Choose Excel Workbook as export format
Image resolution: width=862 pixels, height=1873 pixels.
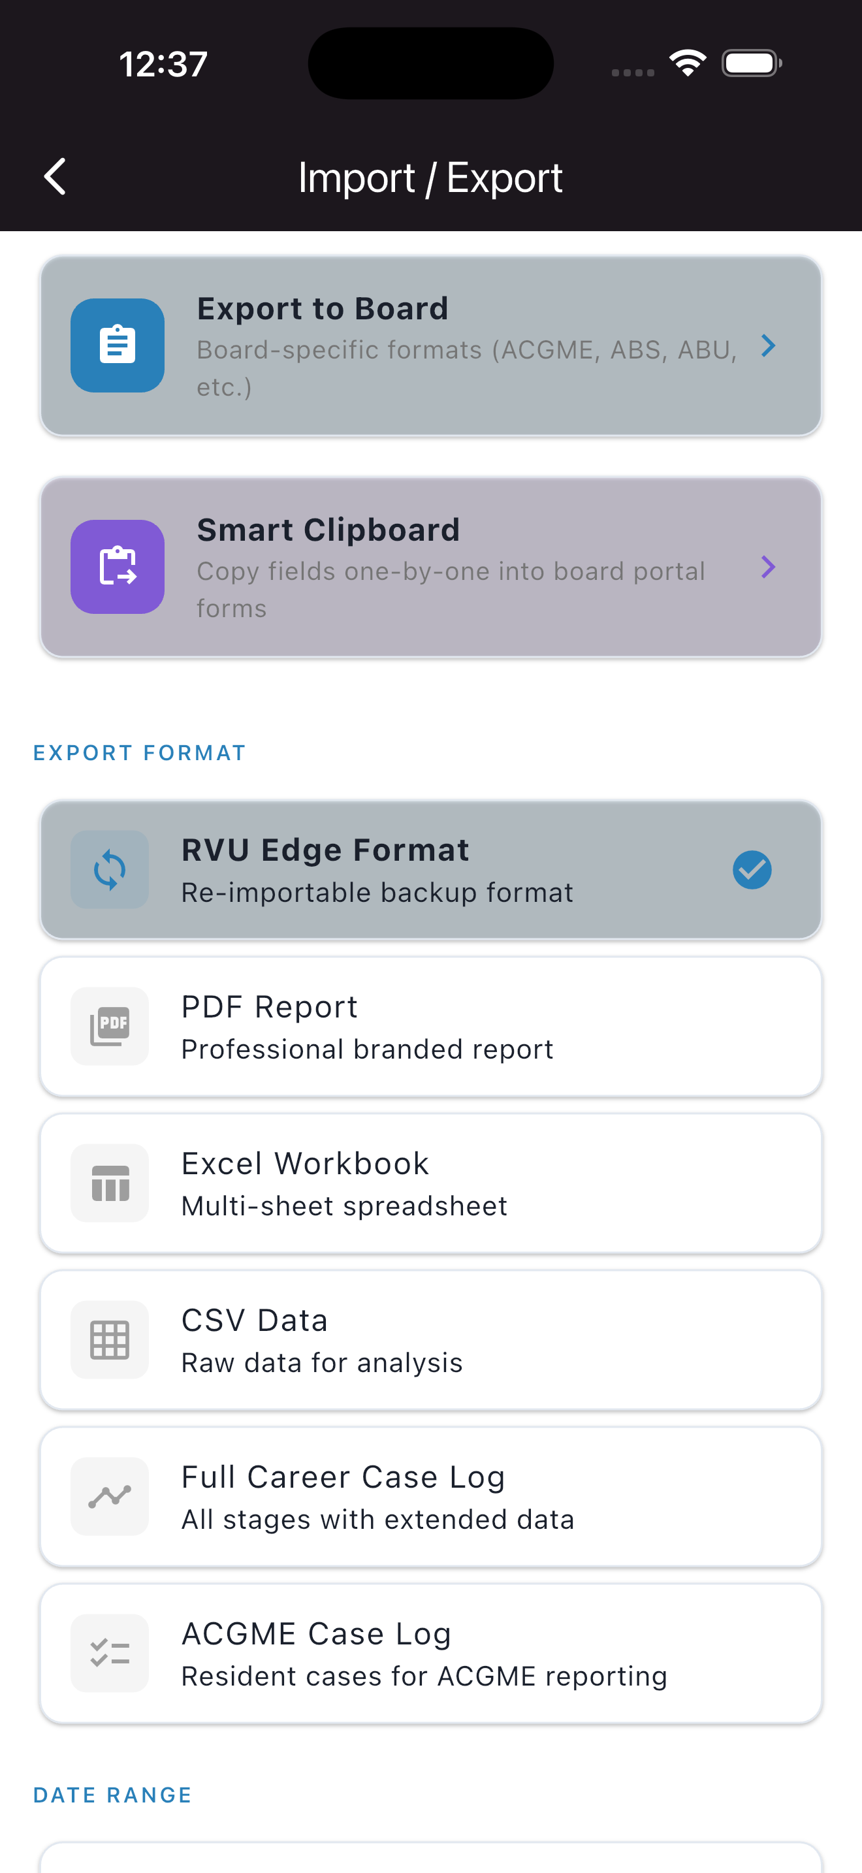[430, 1183]
